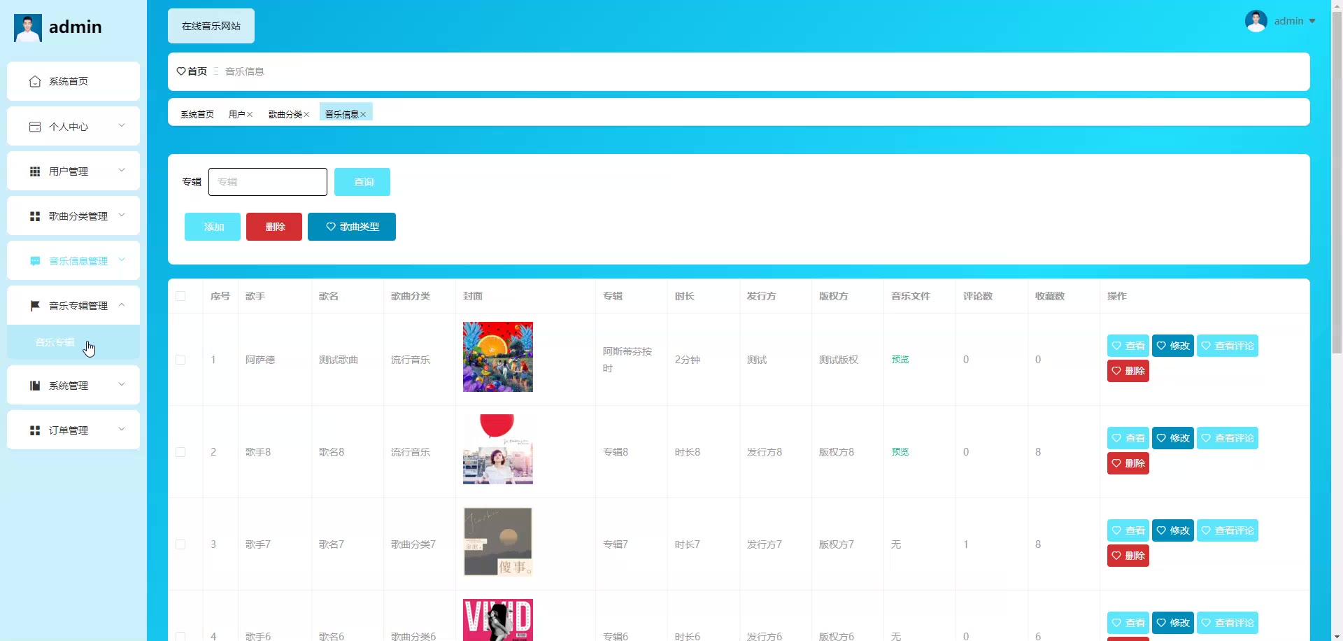Click the 添加 button
Screen dimensions: 1343x641
click(x=213, y=227)
